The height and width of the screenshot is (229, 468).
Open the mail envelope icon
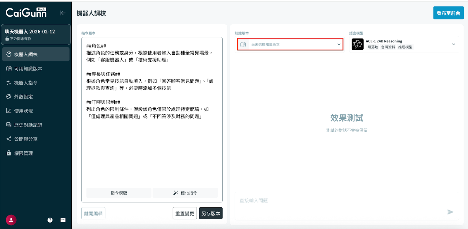click(x=63, y=220)
